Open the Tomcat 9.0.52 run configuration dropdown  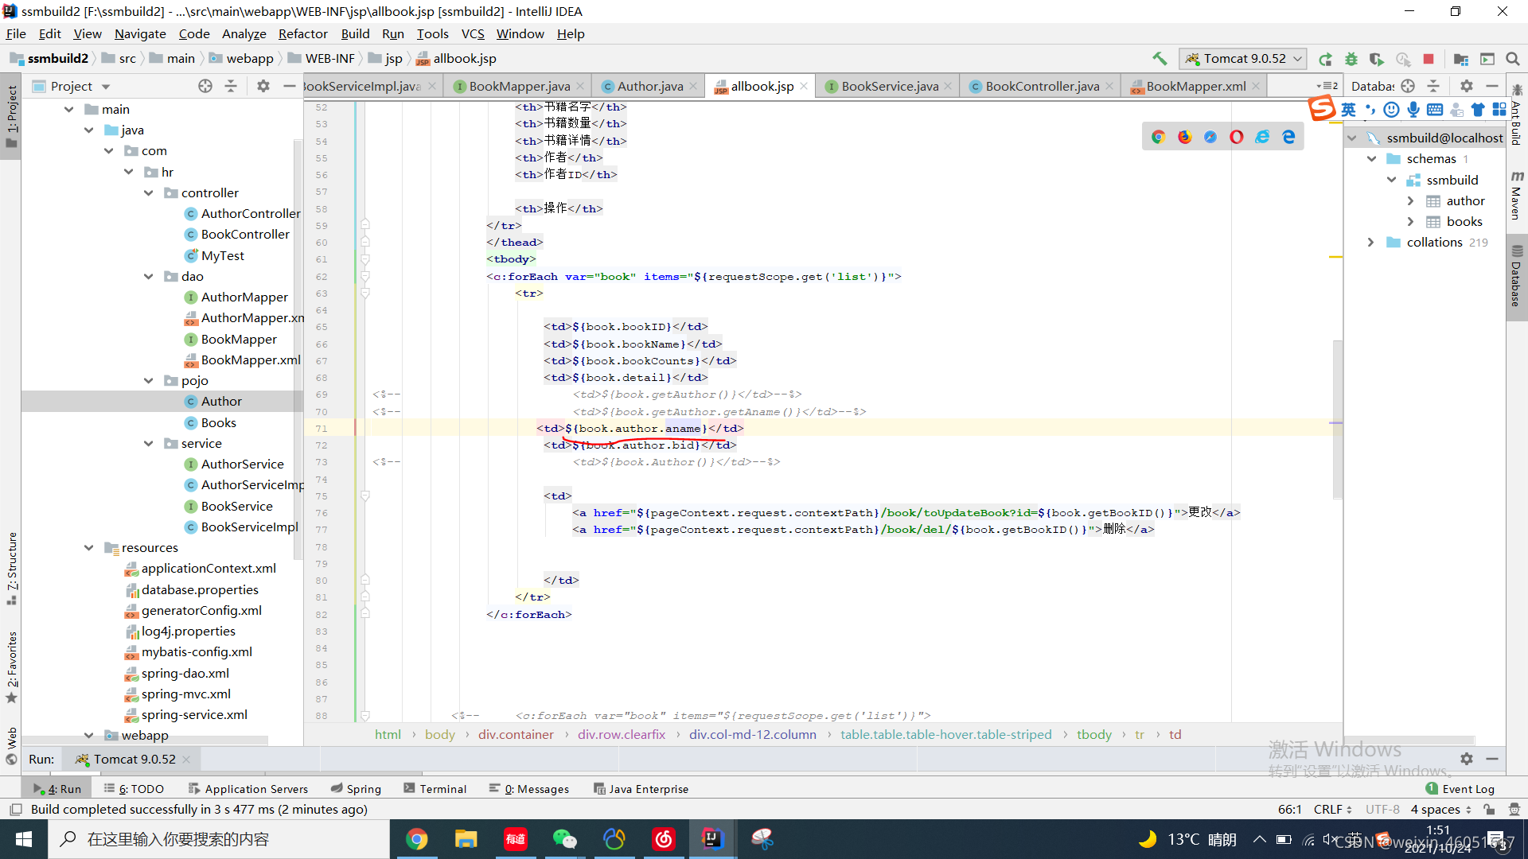pos(1245,59)
